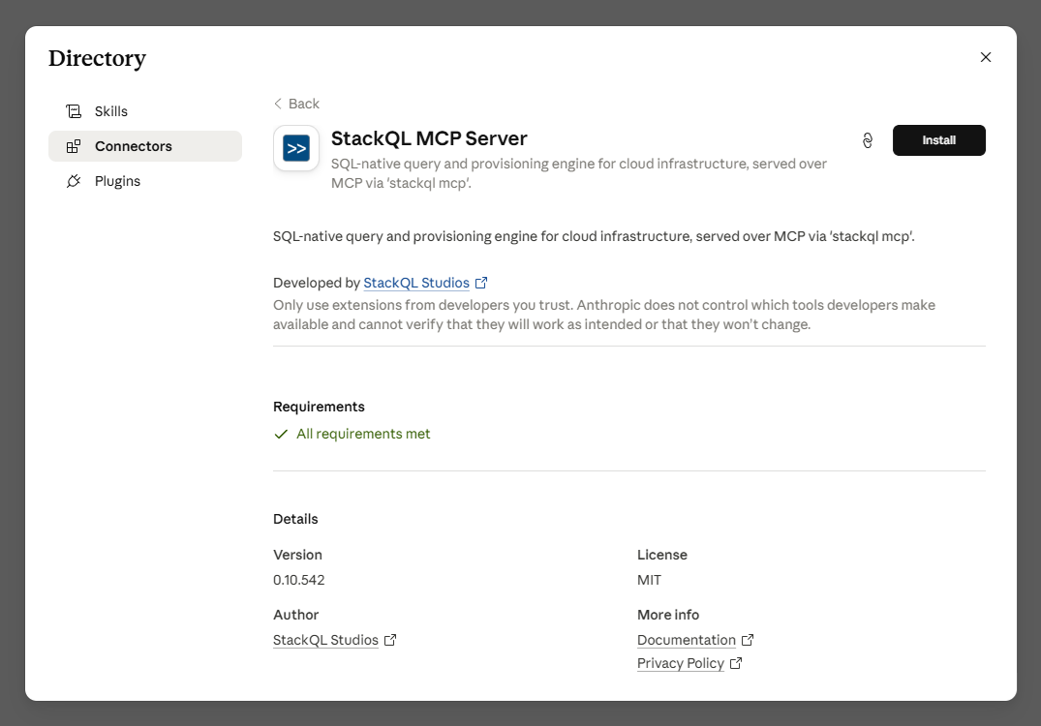Screen dimensions: 1041x726
Task: Click external-link icon next to Author StackQL Studios
Action: [390, 640]
